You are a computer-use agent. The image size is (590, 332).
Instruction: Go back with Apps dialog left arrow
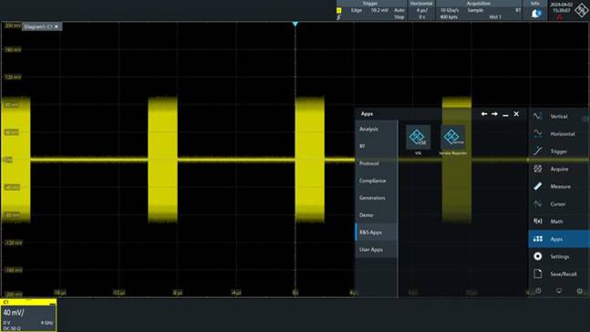pos(484,114)
